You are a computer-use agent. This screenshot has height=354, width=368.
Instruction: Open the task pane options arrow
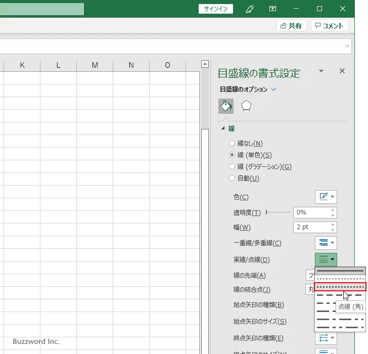(x=321, y=71)
